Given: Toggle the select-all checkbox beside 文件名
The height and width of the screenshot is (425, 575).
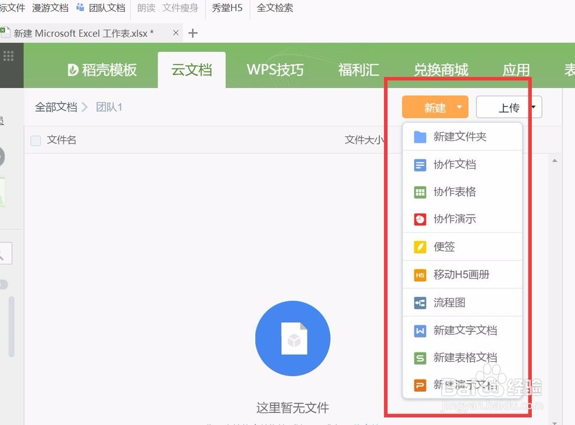Looking at the screenshot, I should pos(35,140).
